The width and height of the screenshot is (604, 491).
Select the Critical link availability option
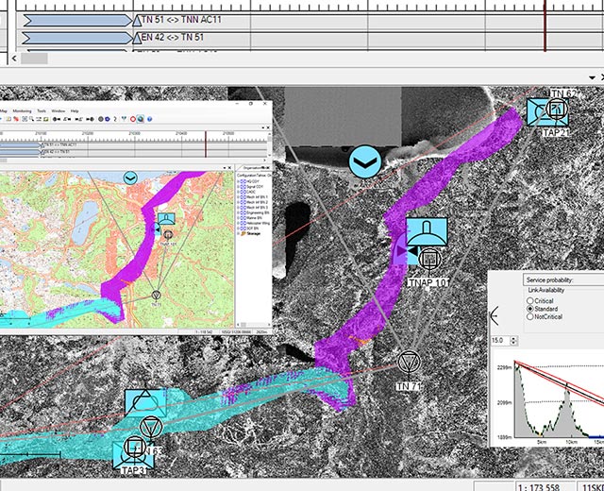click(530, 299)
